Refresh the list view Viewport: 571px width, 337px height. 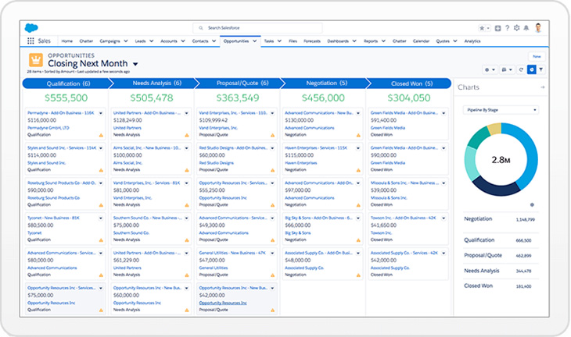521,69
